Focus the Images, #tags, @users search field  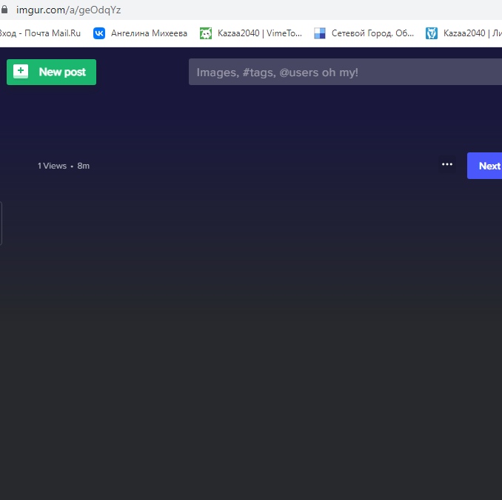point(341,72)
